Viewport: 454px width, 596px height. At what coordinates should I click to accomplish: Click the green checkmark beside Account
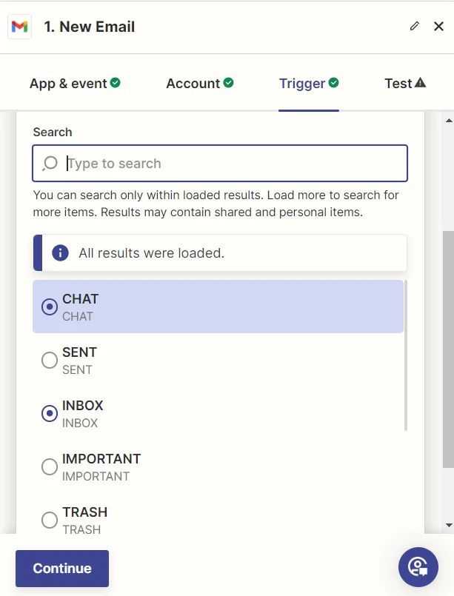point(229,82)
